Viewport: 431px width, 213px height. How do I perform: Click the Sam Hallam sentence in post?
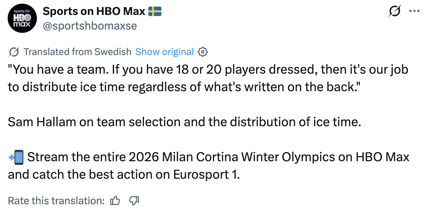[x=184, y=122]
